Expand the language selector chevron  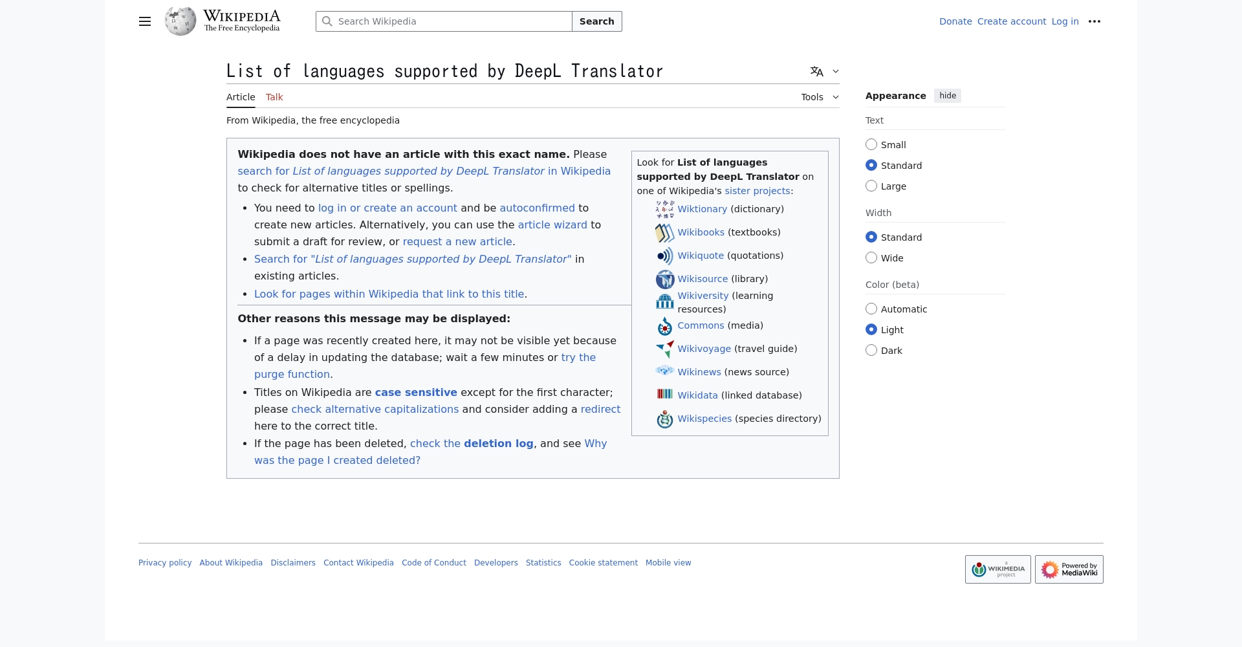836,71
